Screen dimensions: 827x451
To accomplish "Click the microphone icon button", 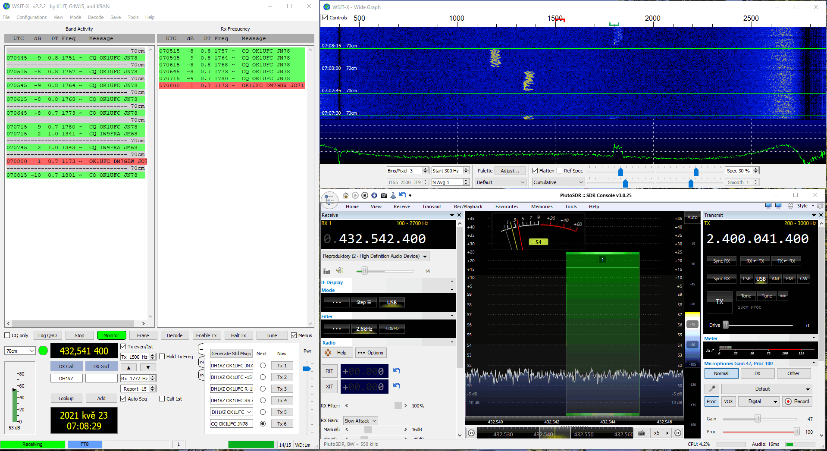I will 712,388.
